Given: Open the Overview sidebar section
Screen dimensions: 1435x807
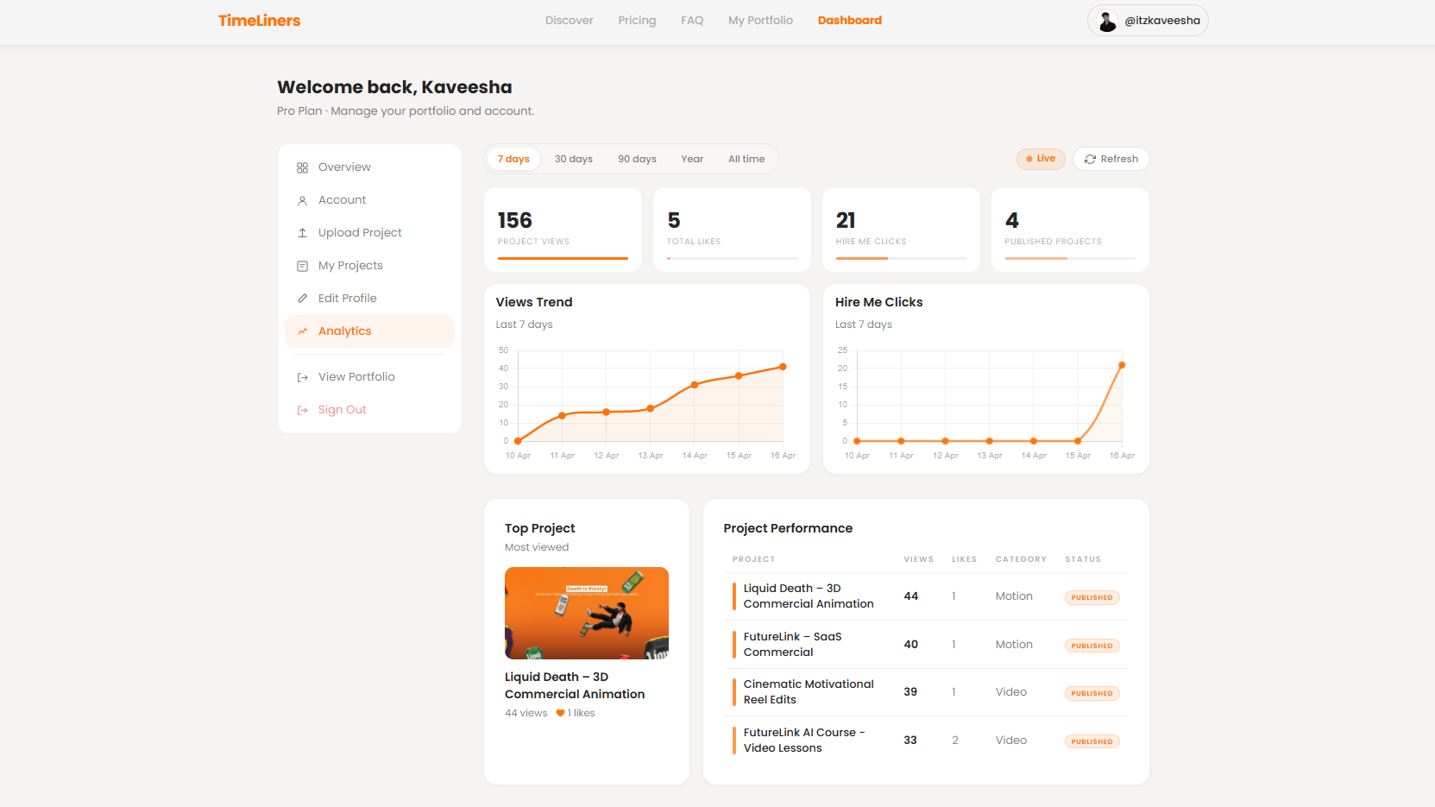Looking at the screenshot, I should tap(369, 167).
